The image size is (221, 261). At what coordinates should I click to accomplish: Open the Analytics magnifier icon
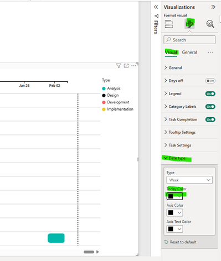pyautogui.click(x=210, y=24)
